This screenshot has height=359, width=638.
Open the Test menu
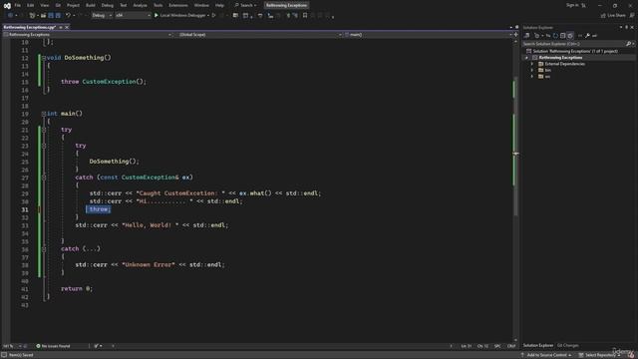tap(124, 5)
